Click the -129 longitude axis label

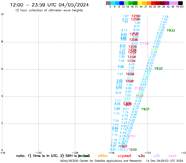[x=75, y=153]
